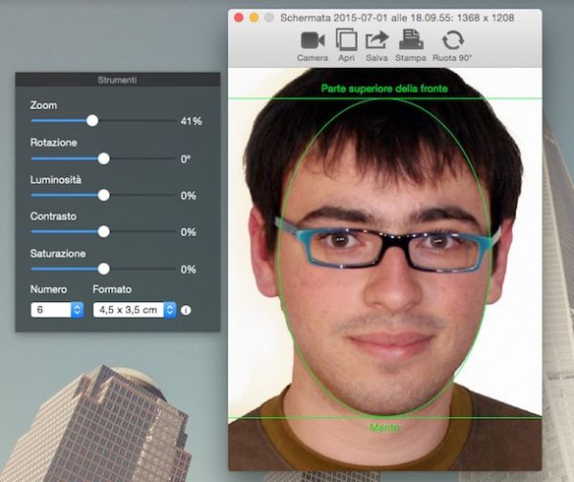Select the 'Mento' guide line label
574x482 pixels.
tap(384, 427)
